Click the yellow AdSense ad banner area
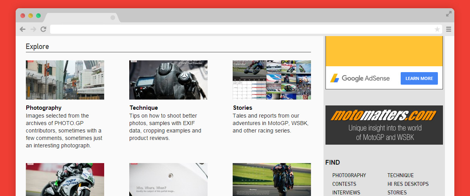This screenshot has width=470, height=196. (x=384, y=51)
